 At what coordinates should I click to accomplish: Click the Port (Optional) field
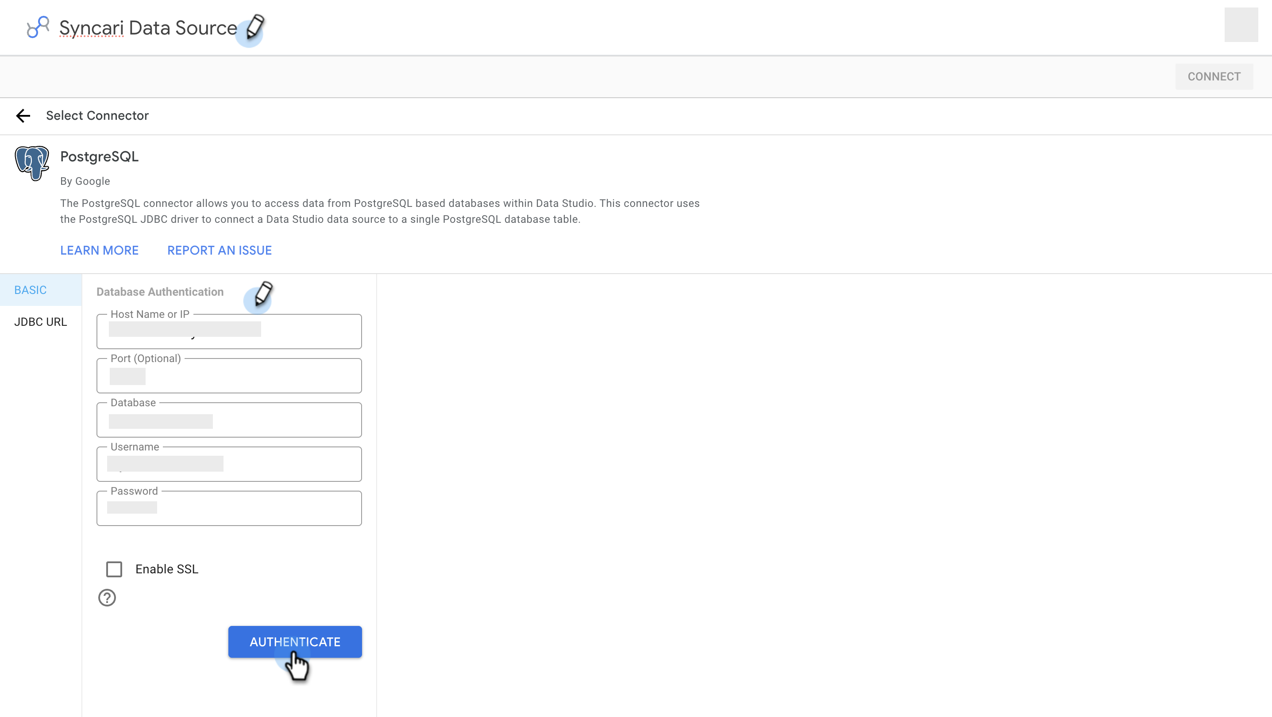(x=229, y=376)
